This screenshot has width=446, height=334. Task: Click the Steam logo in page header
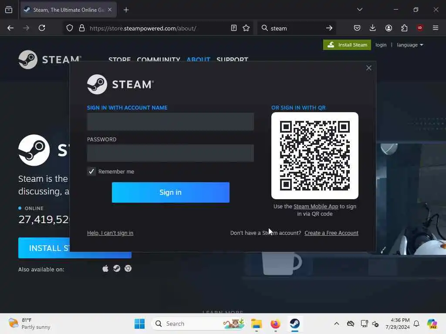(50, 60)
